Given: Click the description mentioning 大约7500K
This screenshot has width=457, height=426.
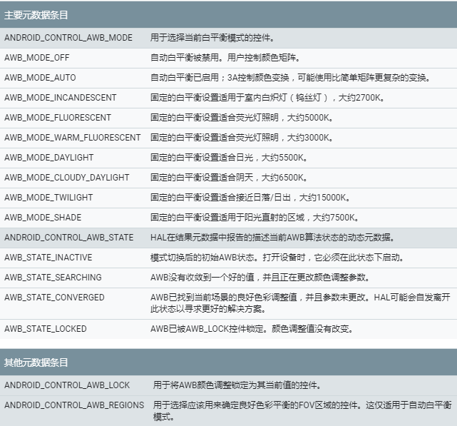Looking at the screenshot, I should click(255, 218).
